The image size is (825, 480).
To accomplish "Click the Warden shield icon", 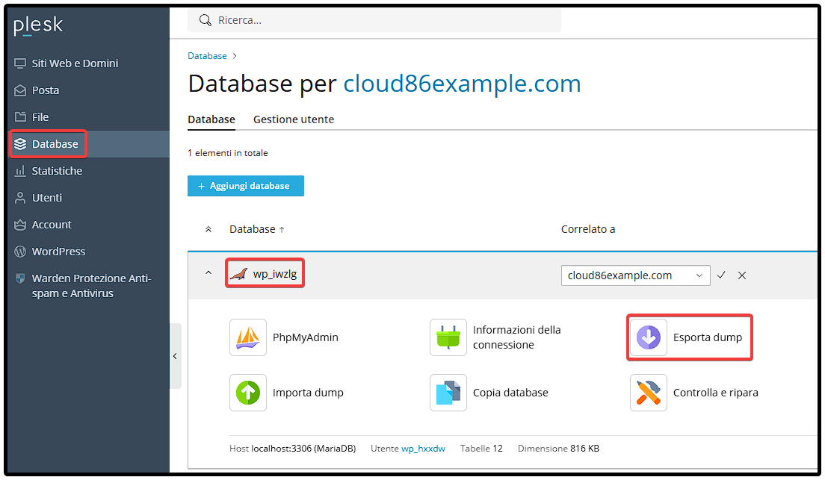I will coord(20,278).
